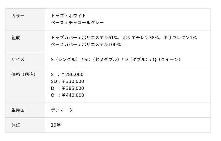Click the ￥286,000 price for S
The width and height of the screenshot is (221, 141).
(x=72, y=74)
